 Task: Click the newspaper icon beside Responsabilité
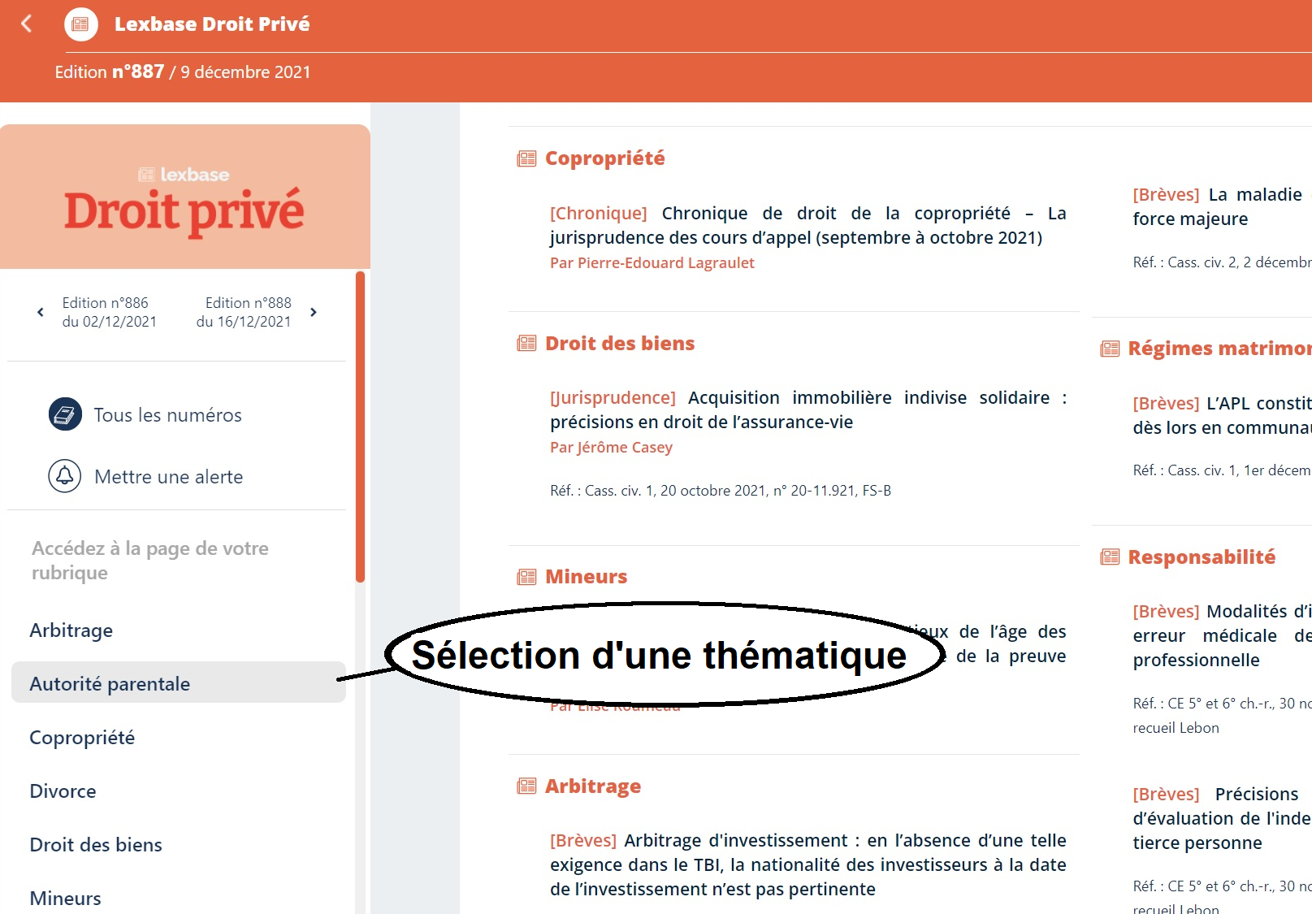coord(1110,557)
